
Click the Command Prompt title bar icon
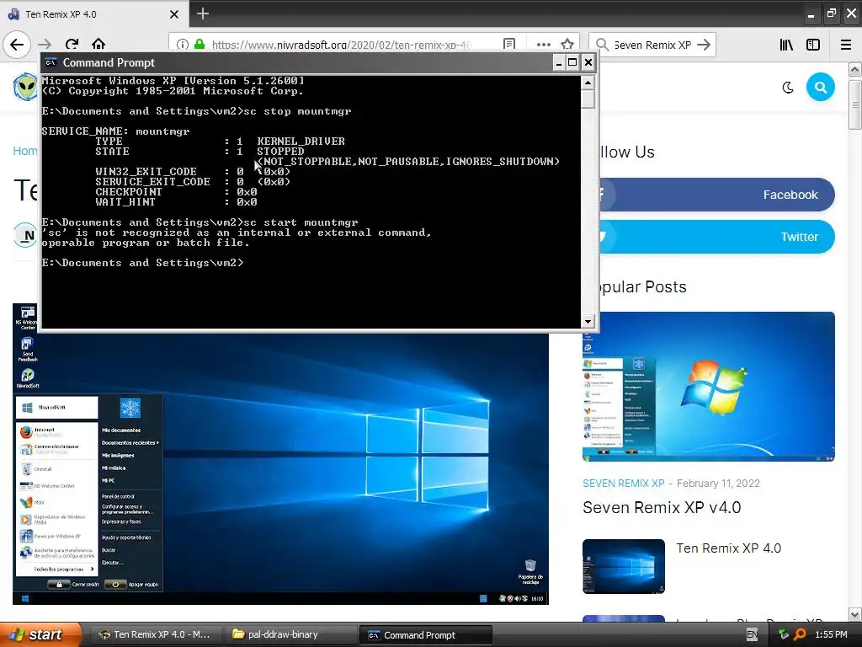click(51, 62)
